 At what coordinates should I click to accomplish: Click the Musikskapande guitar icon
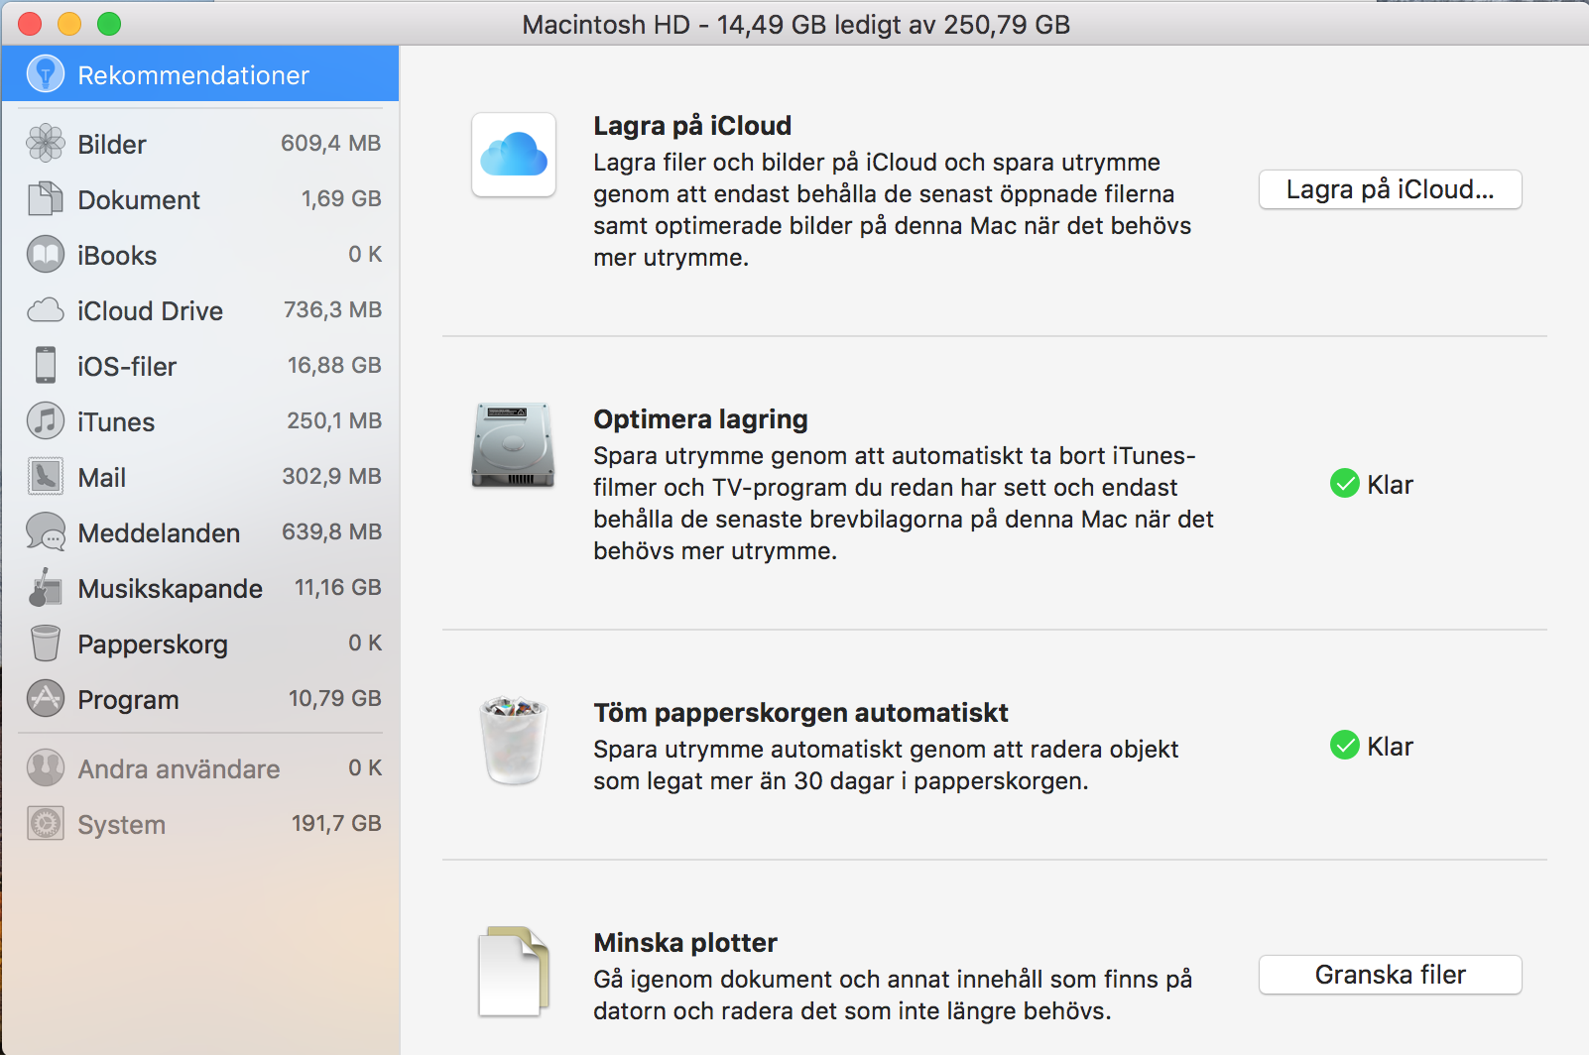click(46, 588)
